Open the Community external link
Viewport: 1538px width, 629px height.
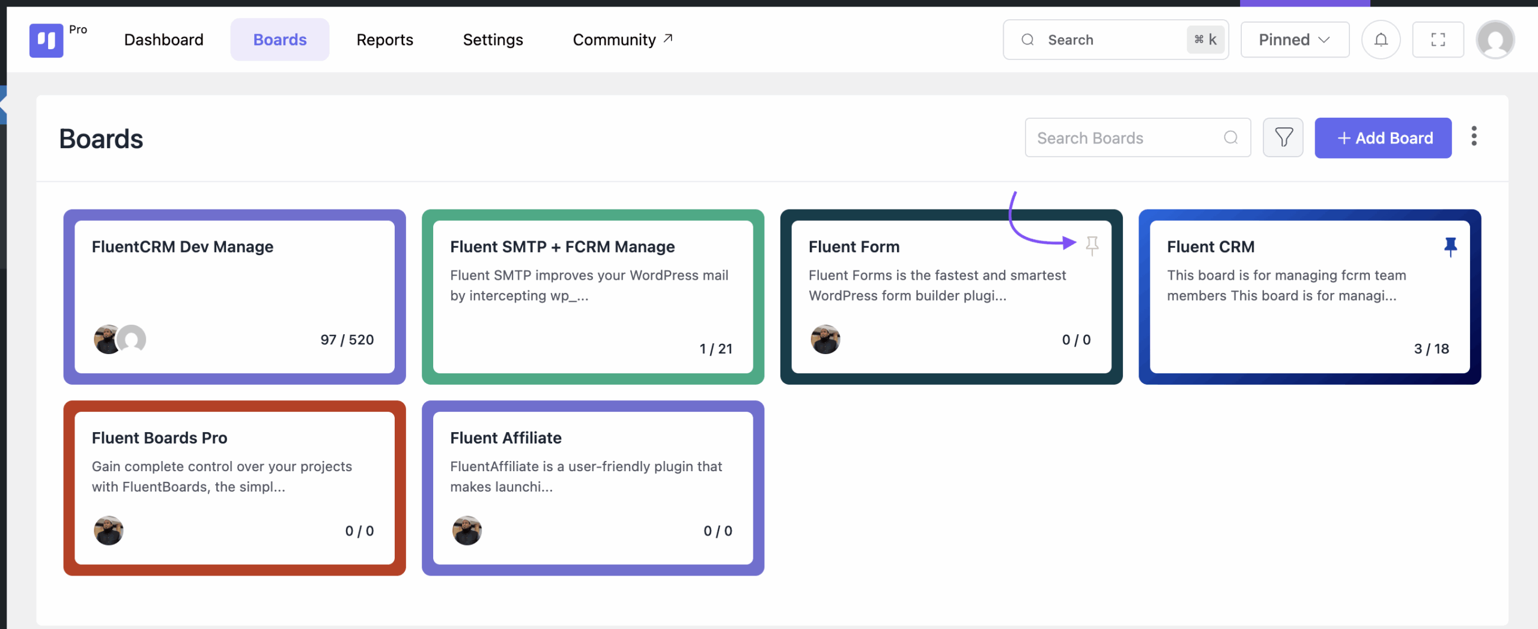pyautogui.click(x=622, y=40)
